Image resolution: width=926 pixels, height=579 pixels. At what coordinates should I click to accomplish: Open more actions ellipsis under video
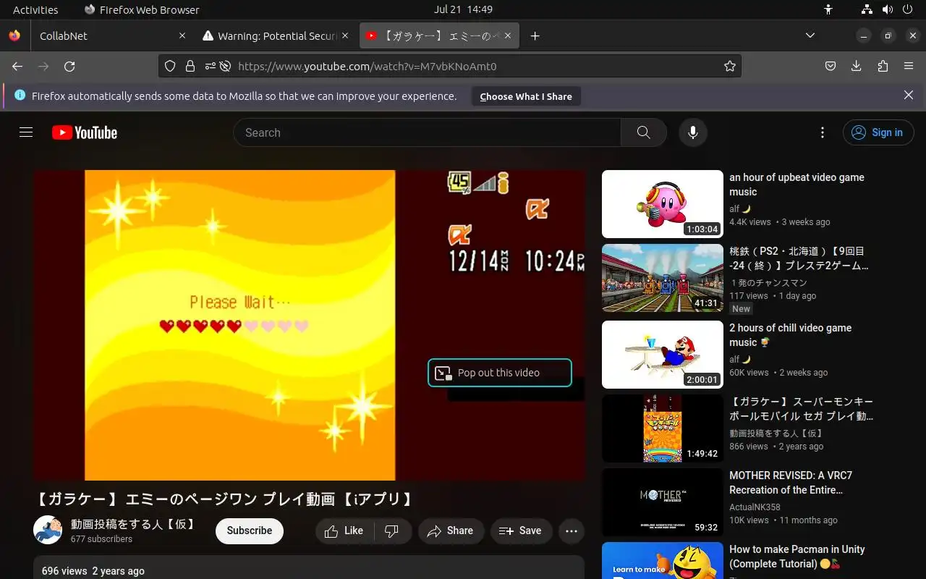point(572,531)
